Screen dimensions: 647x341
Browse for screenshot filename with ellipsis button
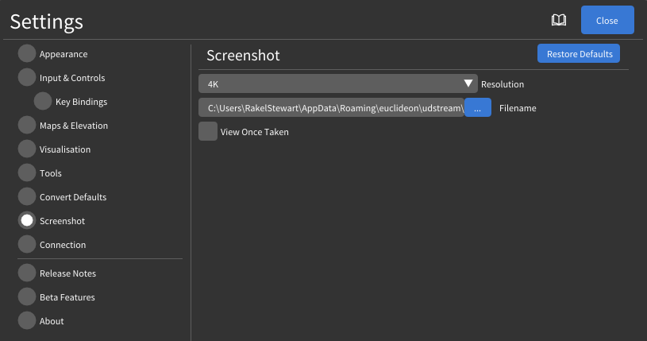pos(477,108)
